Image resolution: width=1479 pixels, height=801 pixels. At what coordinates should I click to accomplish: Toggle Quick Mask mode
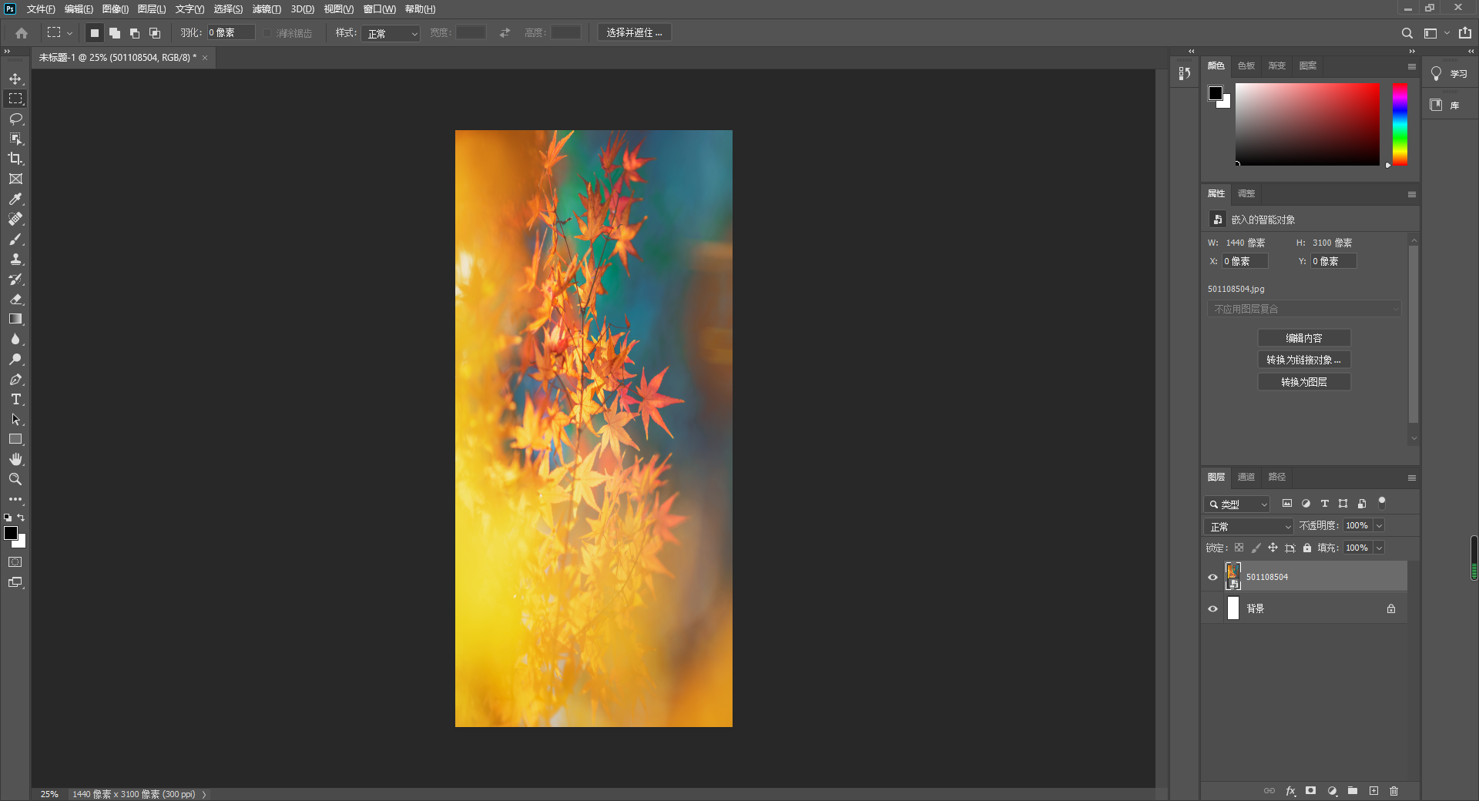pyautogui.click(x=15, y=562)
